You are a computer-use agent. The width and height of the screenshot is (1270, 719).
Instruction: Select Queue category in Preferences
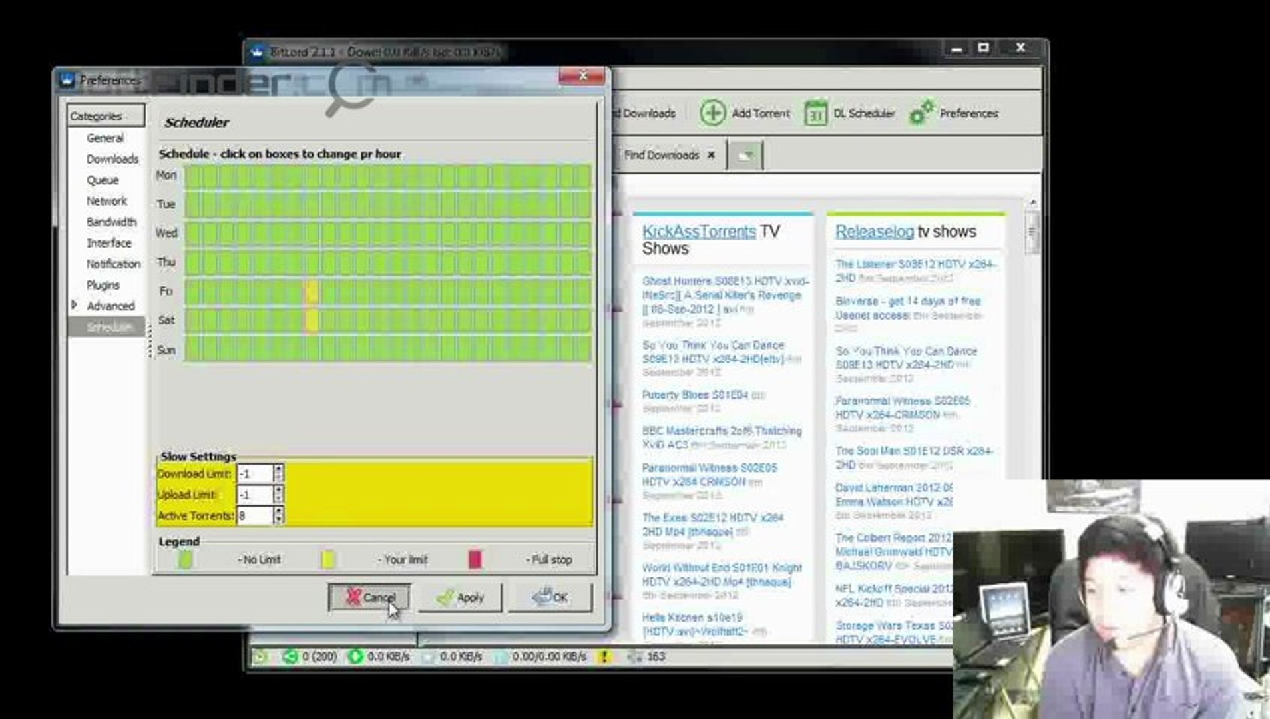coord(103,180)
